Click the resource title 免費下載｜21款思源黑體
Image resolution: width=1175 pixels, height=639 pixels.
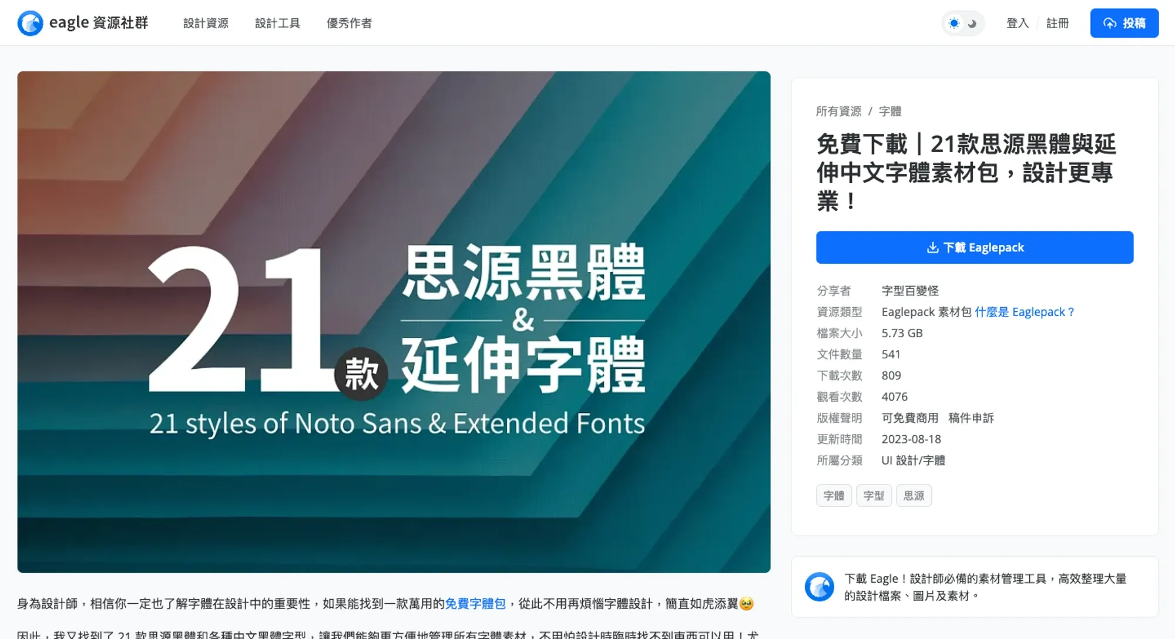click(x=966, y=173)
